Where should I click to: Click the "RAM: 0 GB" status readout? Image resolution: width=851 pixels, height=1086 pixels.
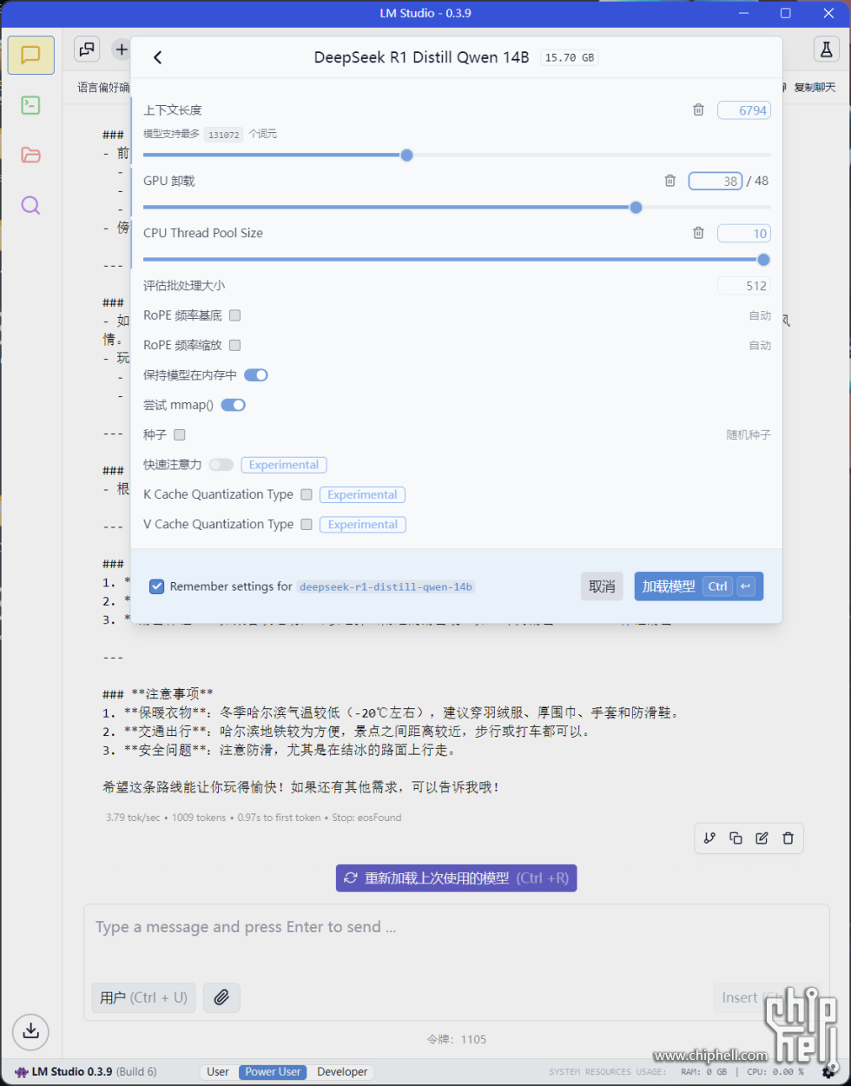point(704,1072)
